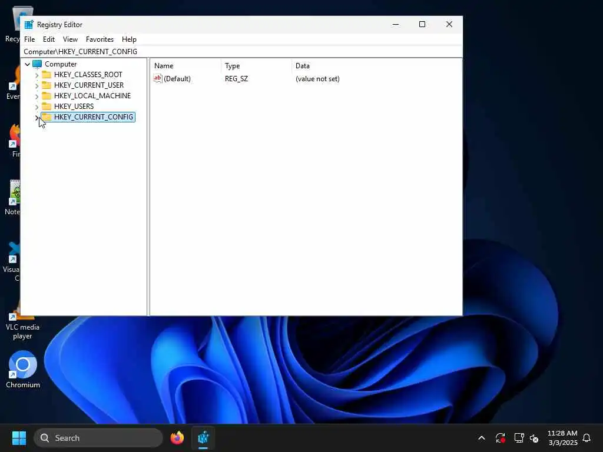Image resolution: width=603 pixels, height=452 pixels.
Task: Open the clock and date flyout
Action: 562,438
